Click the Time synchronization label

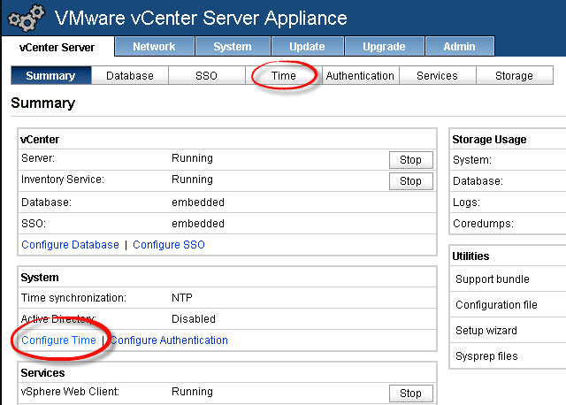coord(73,298)
